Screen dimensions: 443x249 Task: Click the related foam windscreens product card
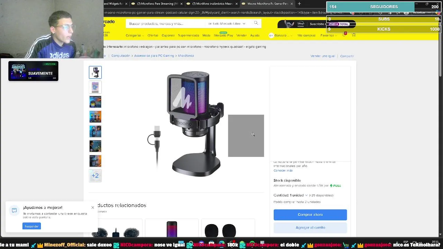228,228
